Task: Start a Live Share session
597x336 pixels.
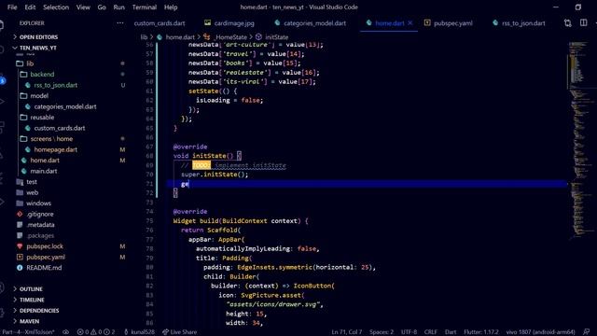Action: (x=180, y=332)
